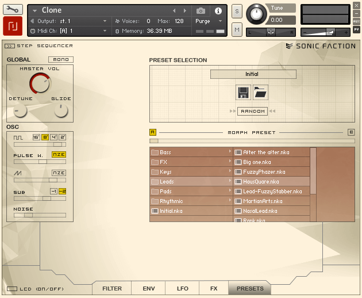Click the Pulse W. width slider

pos(40,162)
